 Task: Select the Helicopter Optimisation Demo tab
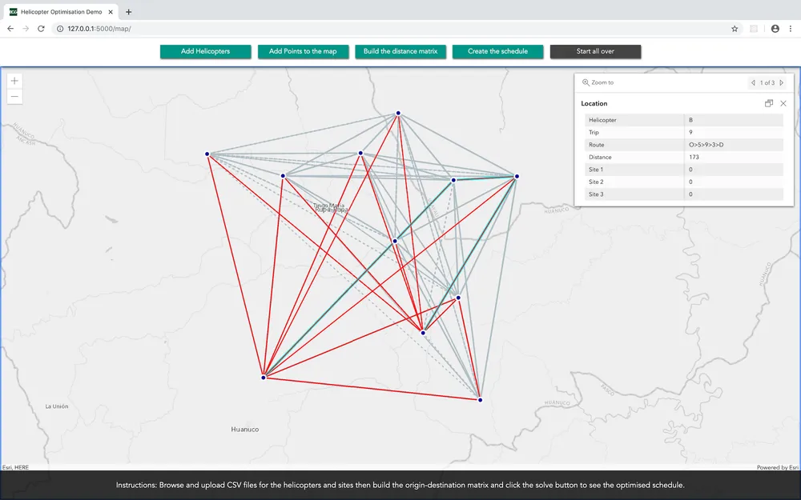pyautogui.click(x=64, y=12)
